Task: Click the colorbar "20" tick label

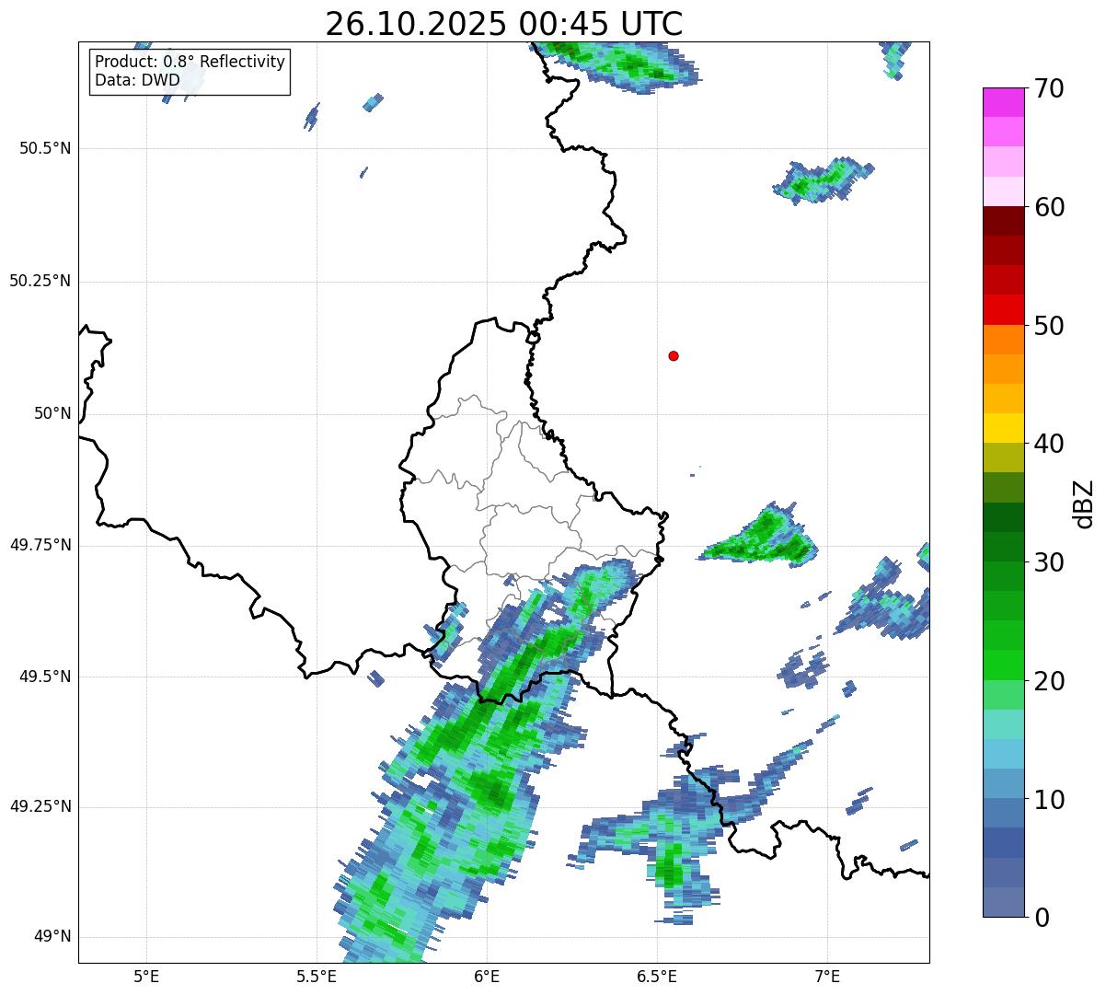Action: pyautogui.click(x=1049, y=681)
